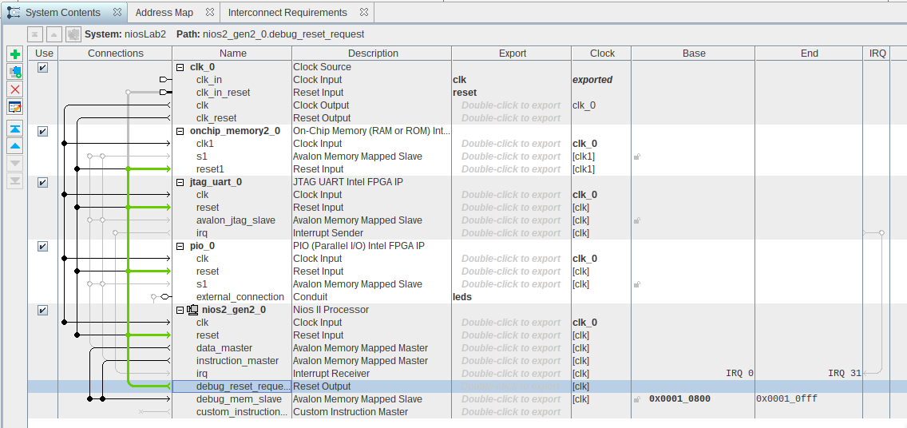Viewport: 907px width, 428px height.
Task: Click the top-of-hierarchy navigation icon
Action: (34, 34)
